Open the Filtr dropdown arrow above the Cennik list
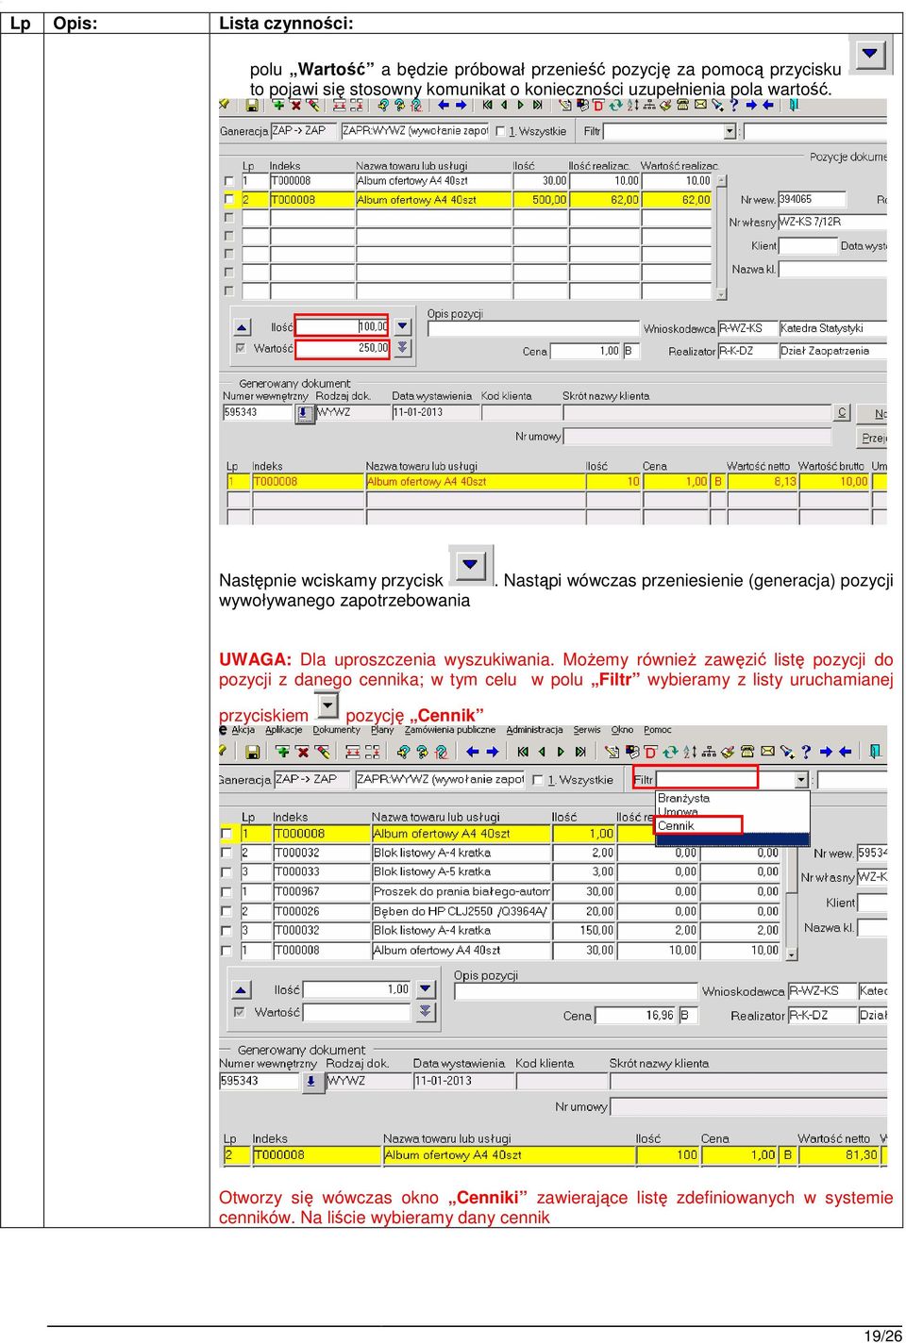The height and width of the screenshot is (1343, 906). coord(801,780)
